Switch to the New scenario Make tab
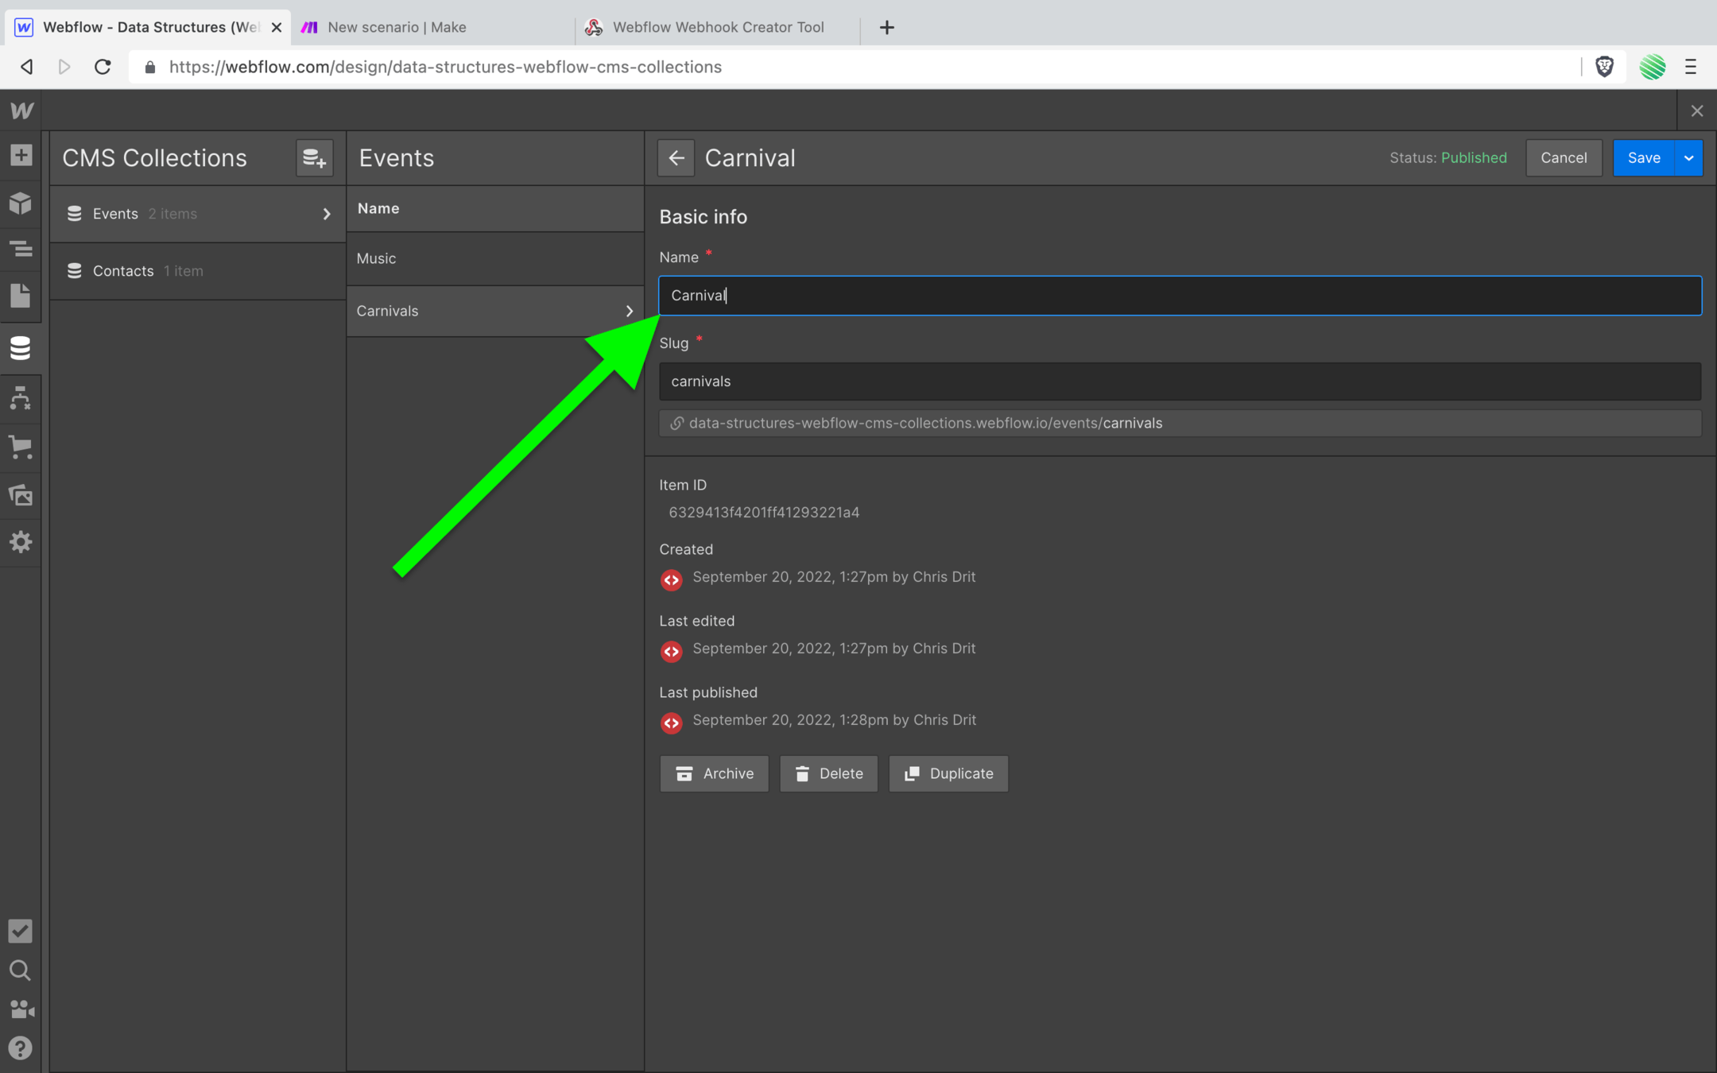This screenshot has height=1073, width=1717. [x=396, y=26]
